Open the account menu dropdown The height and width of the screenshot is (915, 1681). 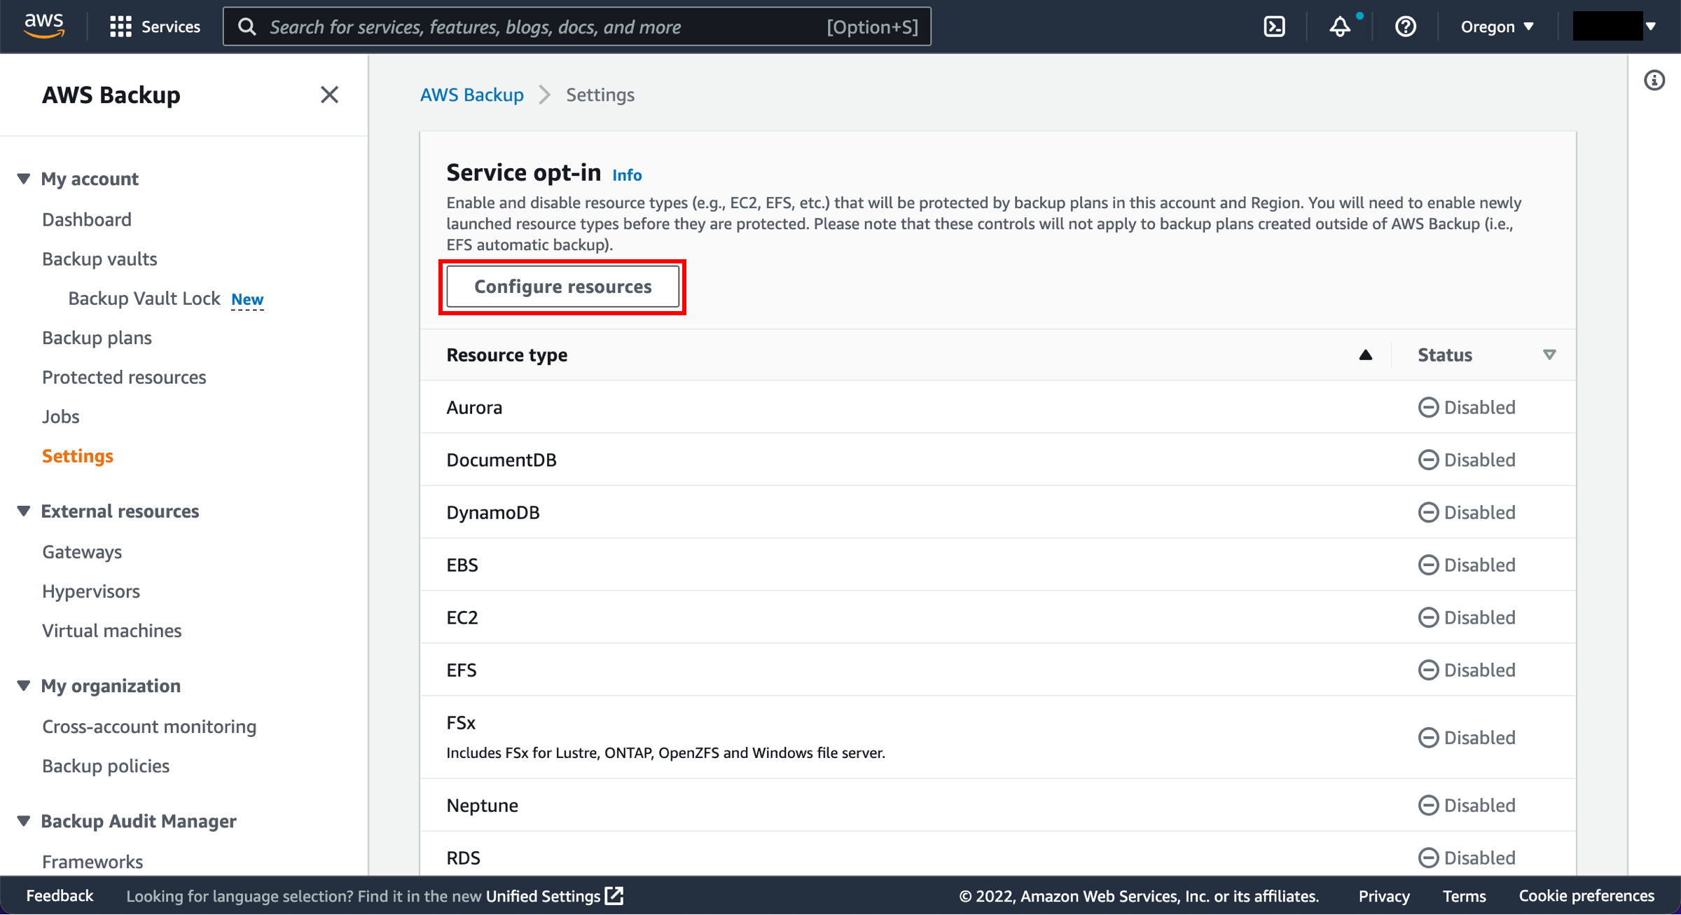point(1614,27)
